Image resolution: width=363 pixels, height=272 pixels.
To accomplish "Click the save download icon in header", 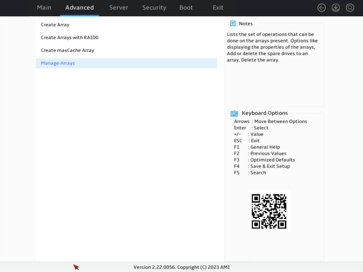I will 335,8.
